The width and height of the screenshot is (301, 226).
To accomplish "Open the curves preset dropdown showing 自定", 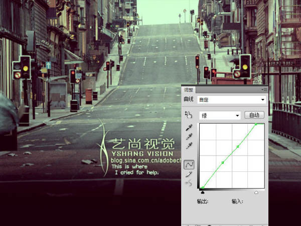I will point(231,100).
